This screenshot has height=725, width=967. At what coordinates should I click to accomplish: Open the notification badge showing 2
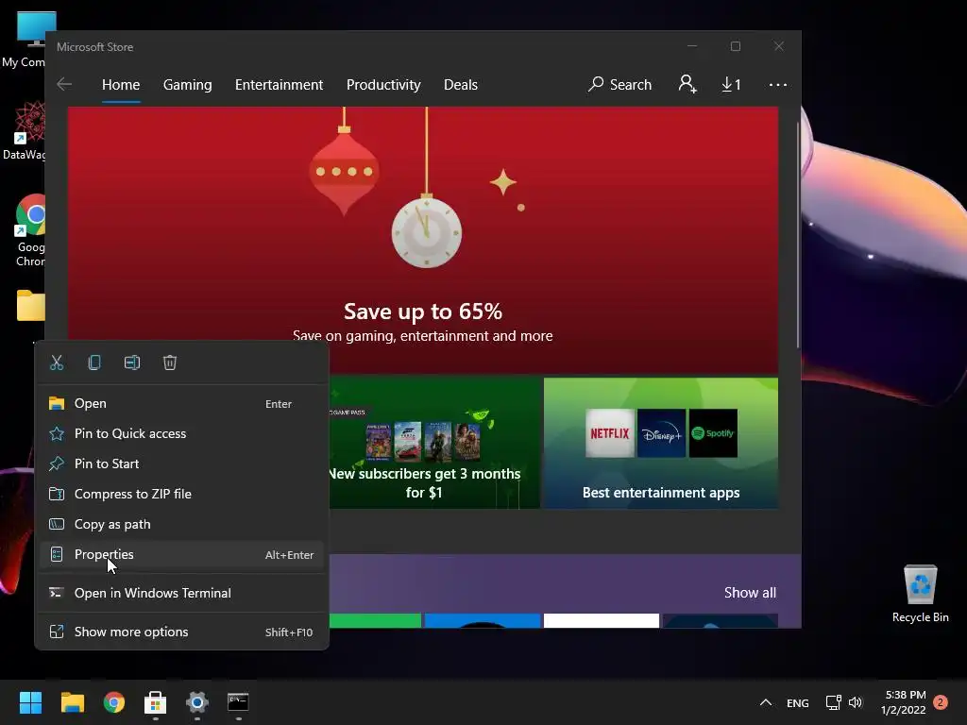pos(941,702)
